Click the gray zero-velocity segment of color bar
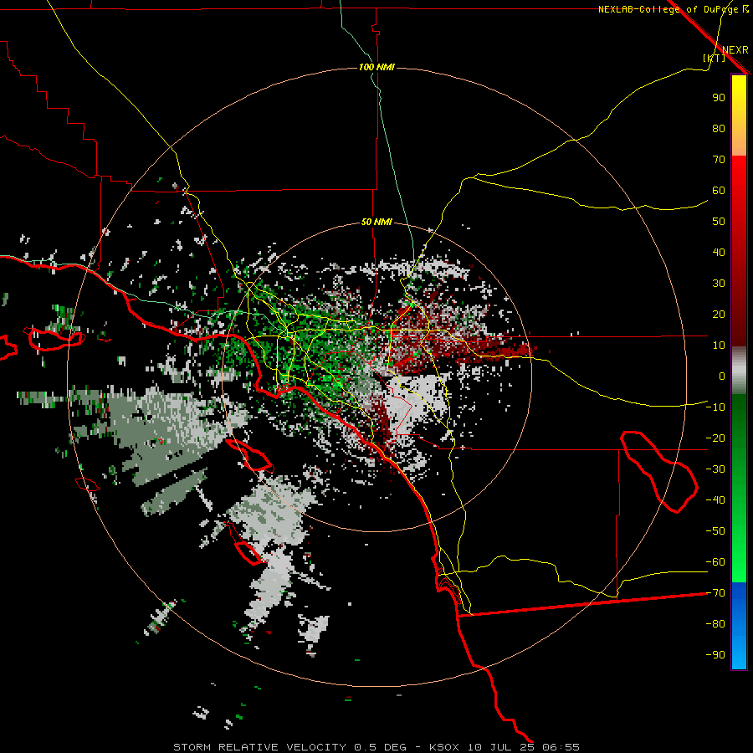The width and height of the screenshot is (753, 753). (739, 371)
